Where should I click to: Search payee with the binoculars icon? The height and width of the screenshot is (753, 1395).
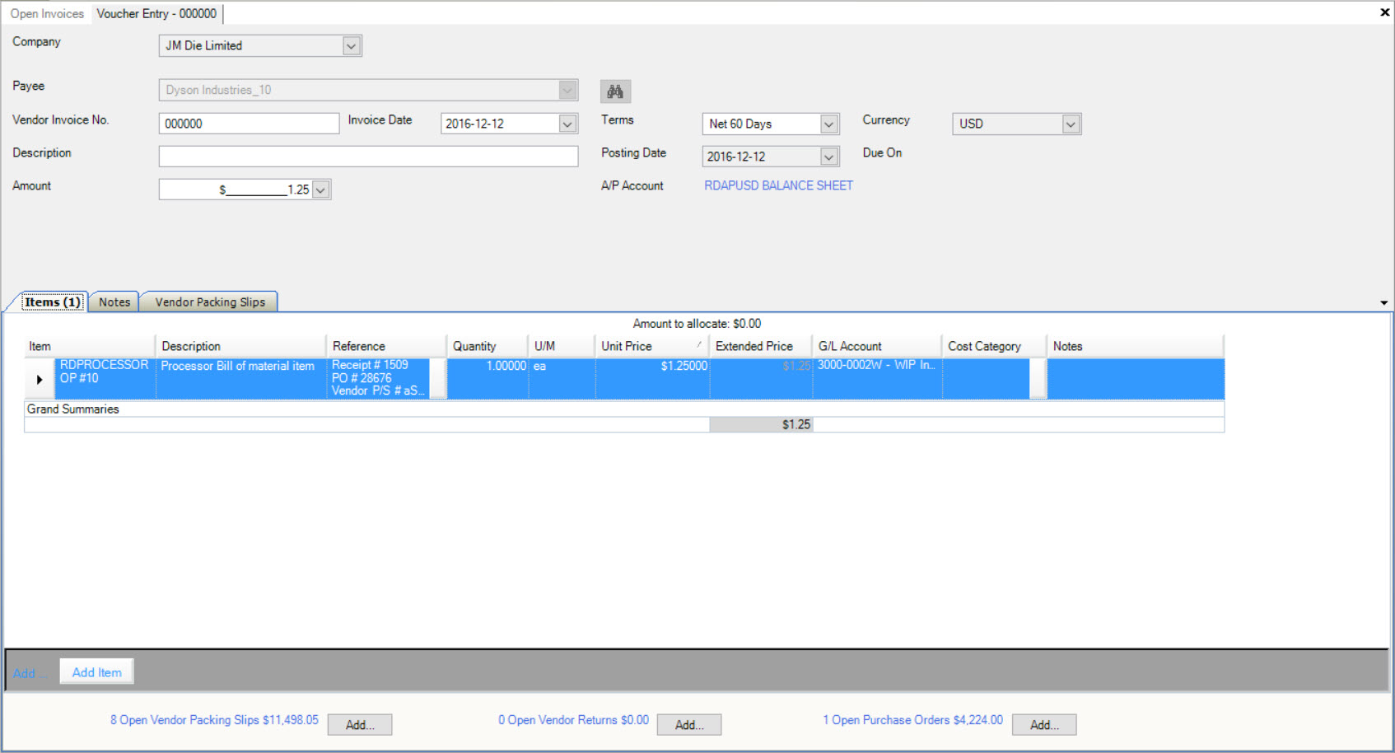point(615,91)
